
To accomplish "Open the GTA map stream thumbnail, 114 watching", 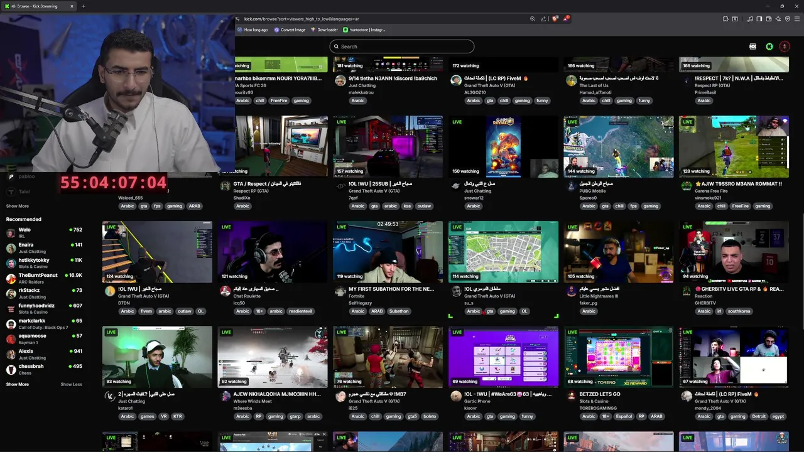I will 503,252.
